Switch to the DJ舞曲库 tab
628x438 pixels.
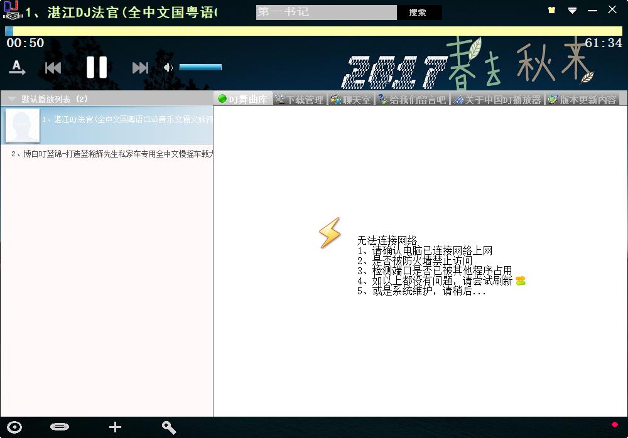pyautogui.click(x=242, y=99)
